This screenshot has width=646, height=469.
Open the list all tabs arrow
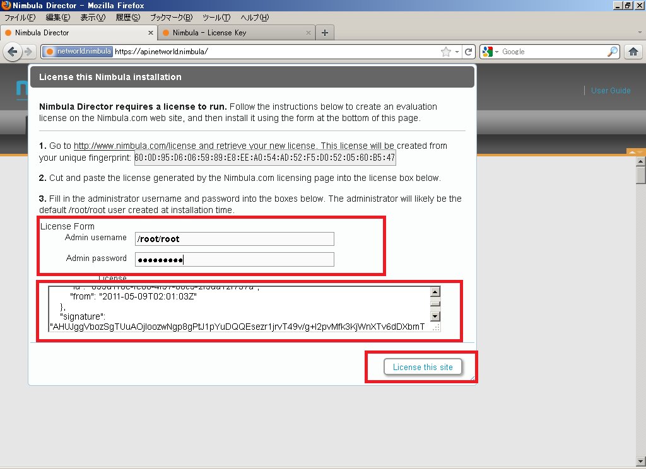click(x=640, y=33)
